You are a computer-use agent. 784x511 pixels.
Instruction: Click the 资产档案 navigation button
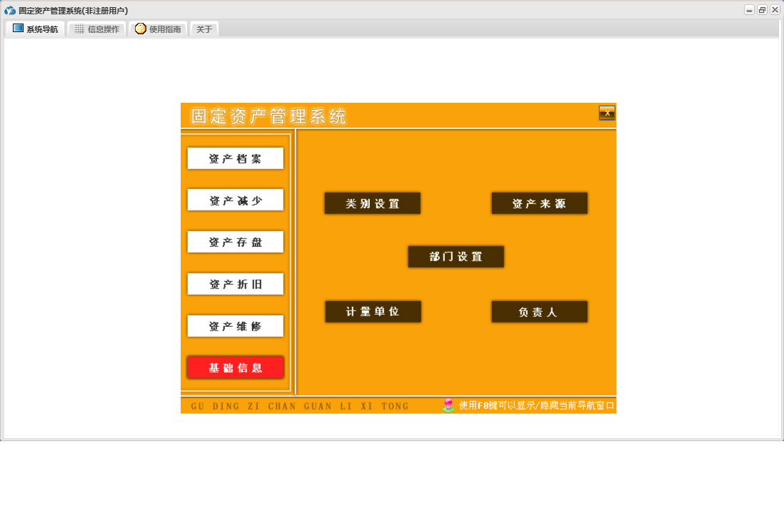235,158
